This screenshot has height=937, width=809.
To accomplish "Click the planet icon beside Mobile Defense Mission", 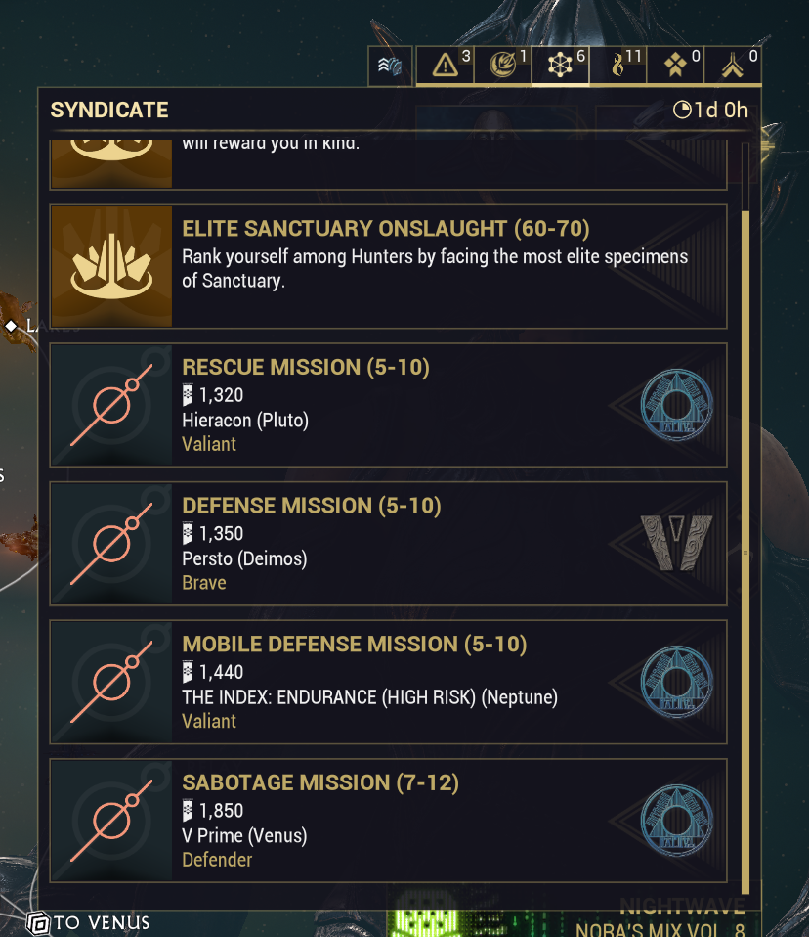I will [111, 682].
